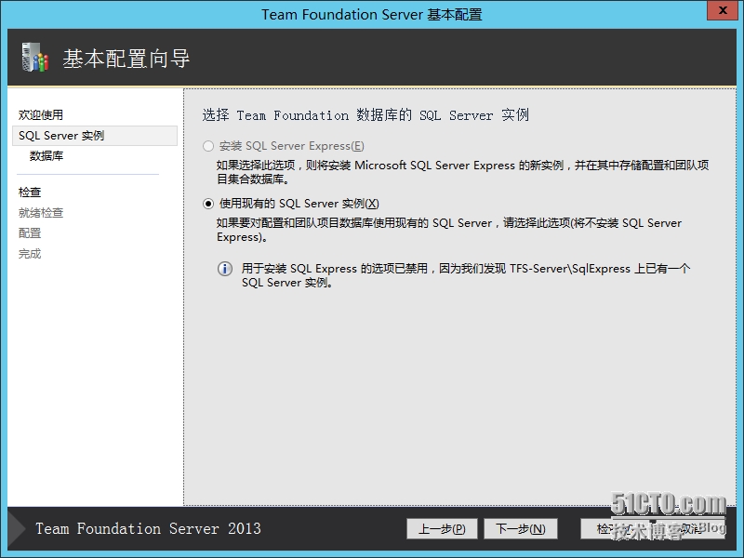Select the 配置 step in sidebar
Viewport: 744px width, 558px height.
coord(30,233)
